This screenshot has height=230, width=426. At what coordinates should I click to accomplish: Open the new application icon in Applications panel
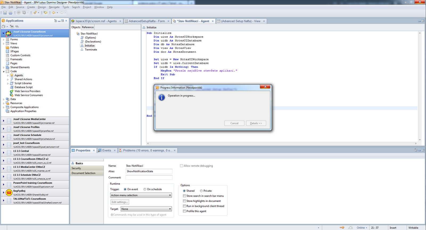coord(3,26)
